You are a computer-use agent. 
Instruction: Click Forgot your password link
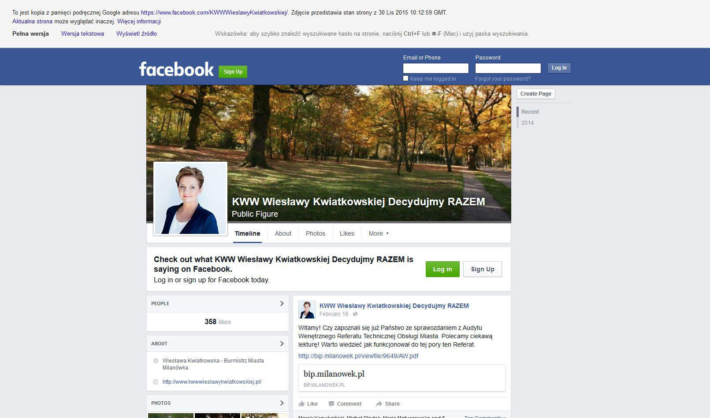pos(503,79)
